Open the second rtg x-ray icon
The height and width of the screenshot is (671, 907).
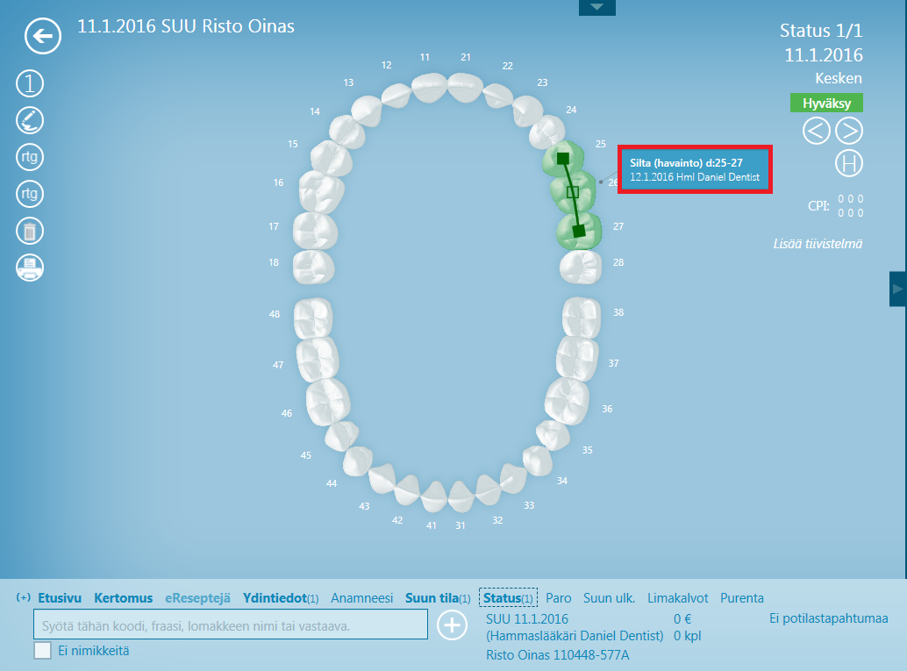(30, 193)
